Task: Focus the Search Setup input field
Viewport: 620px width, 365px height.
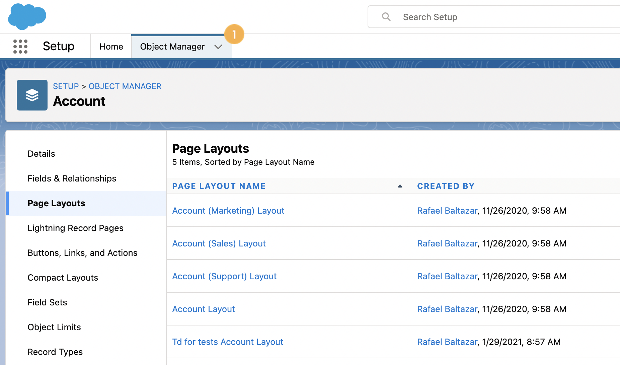Action: tap(494, 17)
